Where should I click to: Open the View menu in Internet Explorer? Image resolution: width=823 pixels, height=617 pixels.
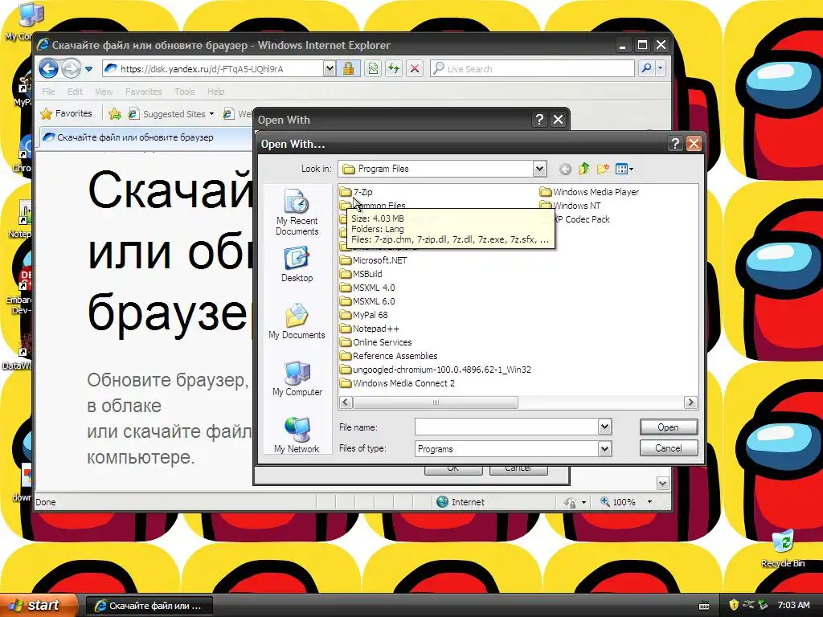104,92
